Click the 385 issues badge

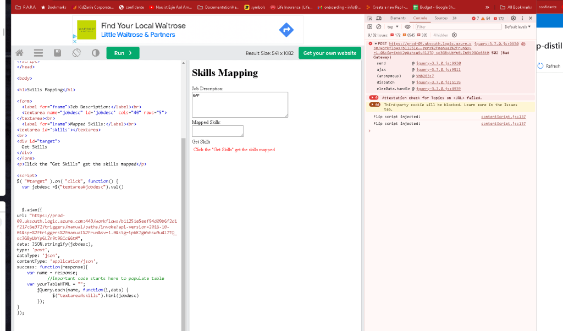tap(422, 35)
